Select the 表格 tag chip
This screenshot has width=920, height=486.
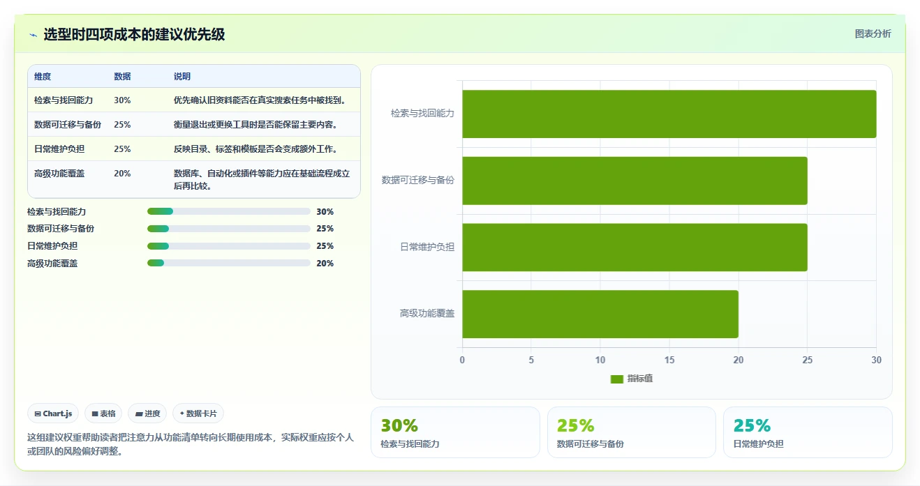coord(103,413)
